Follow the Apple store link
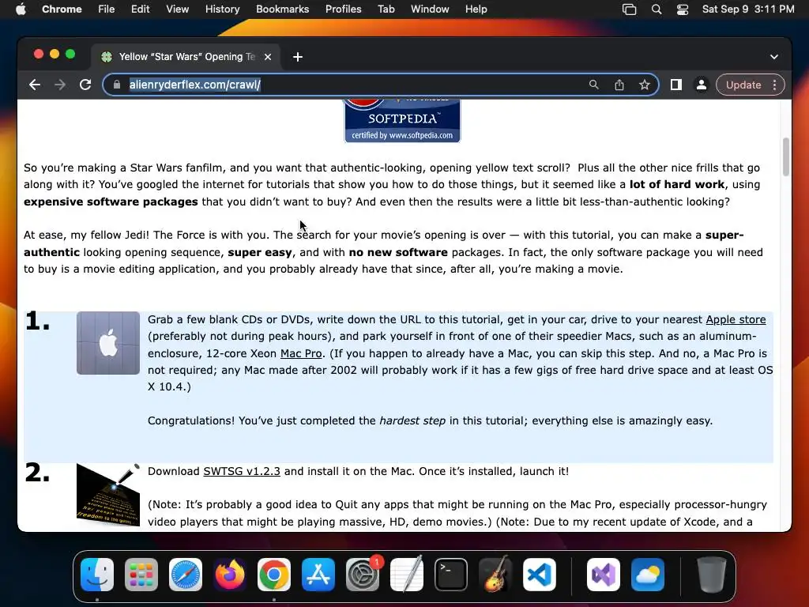The width and height of the screenshot is (809, 607). 736,319
